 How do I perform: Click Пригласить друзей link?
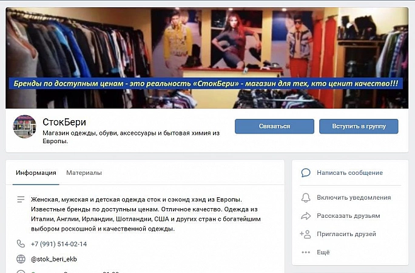346,234
